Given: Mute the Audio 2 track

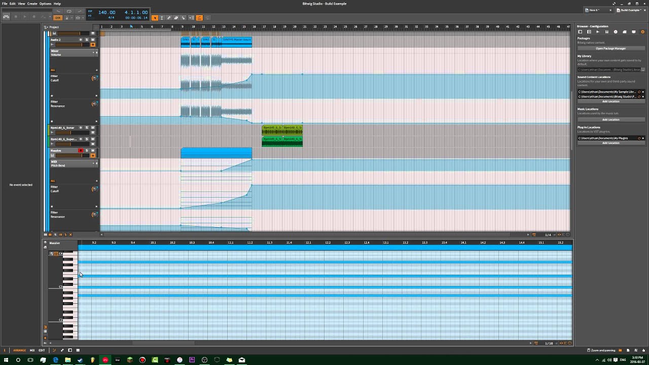Looking at the screenshot, I should [93, 40].
